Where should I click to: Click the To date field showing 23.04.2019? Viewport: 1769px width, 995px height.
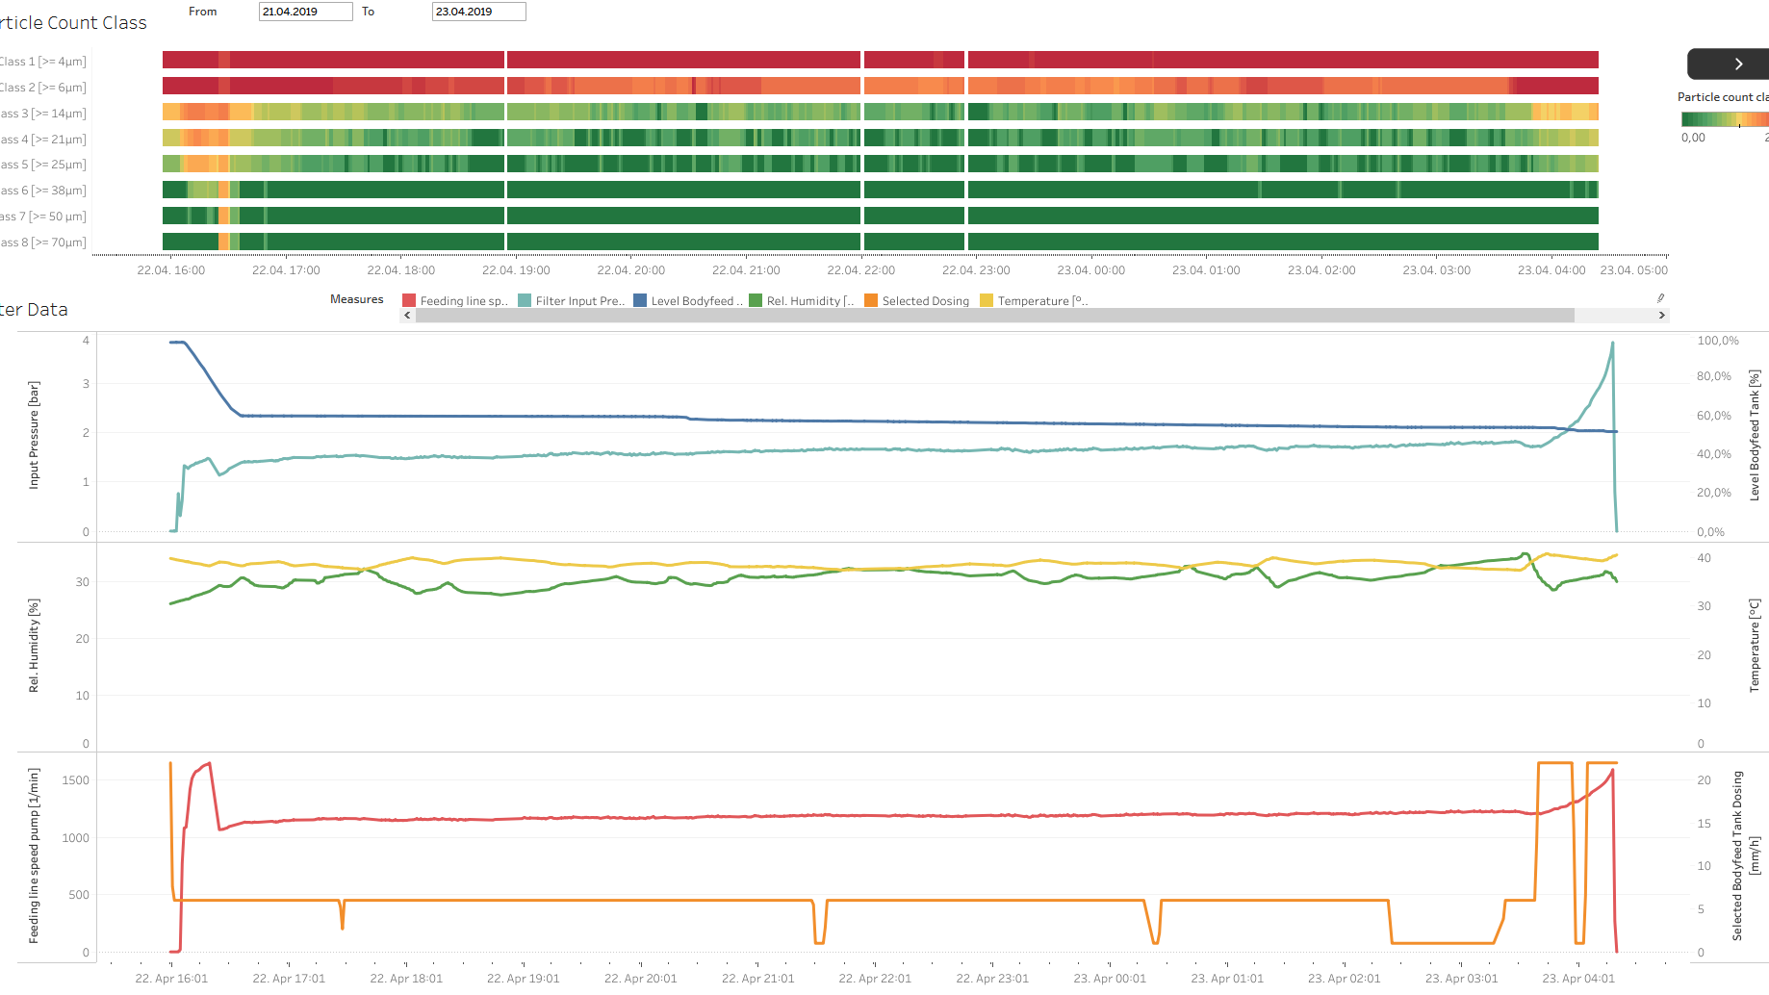click(x=478, y=12)
